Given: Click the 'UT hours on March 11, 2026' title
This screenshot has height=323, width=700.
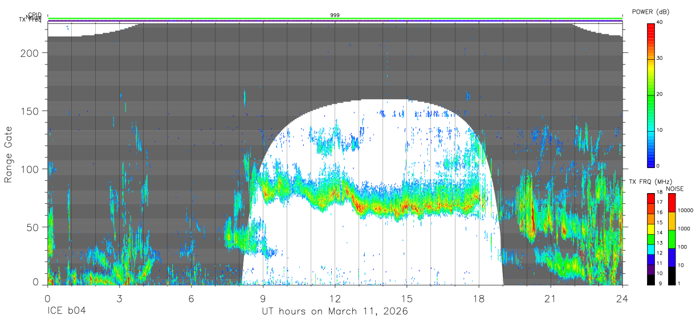Looking at the screenshot, I should [x=335, y=312].
